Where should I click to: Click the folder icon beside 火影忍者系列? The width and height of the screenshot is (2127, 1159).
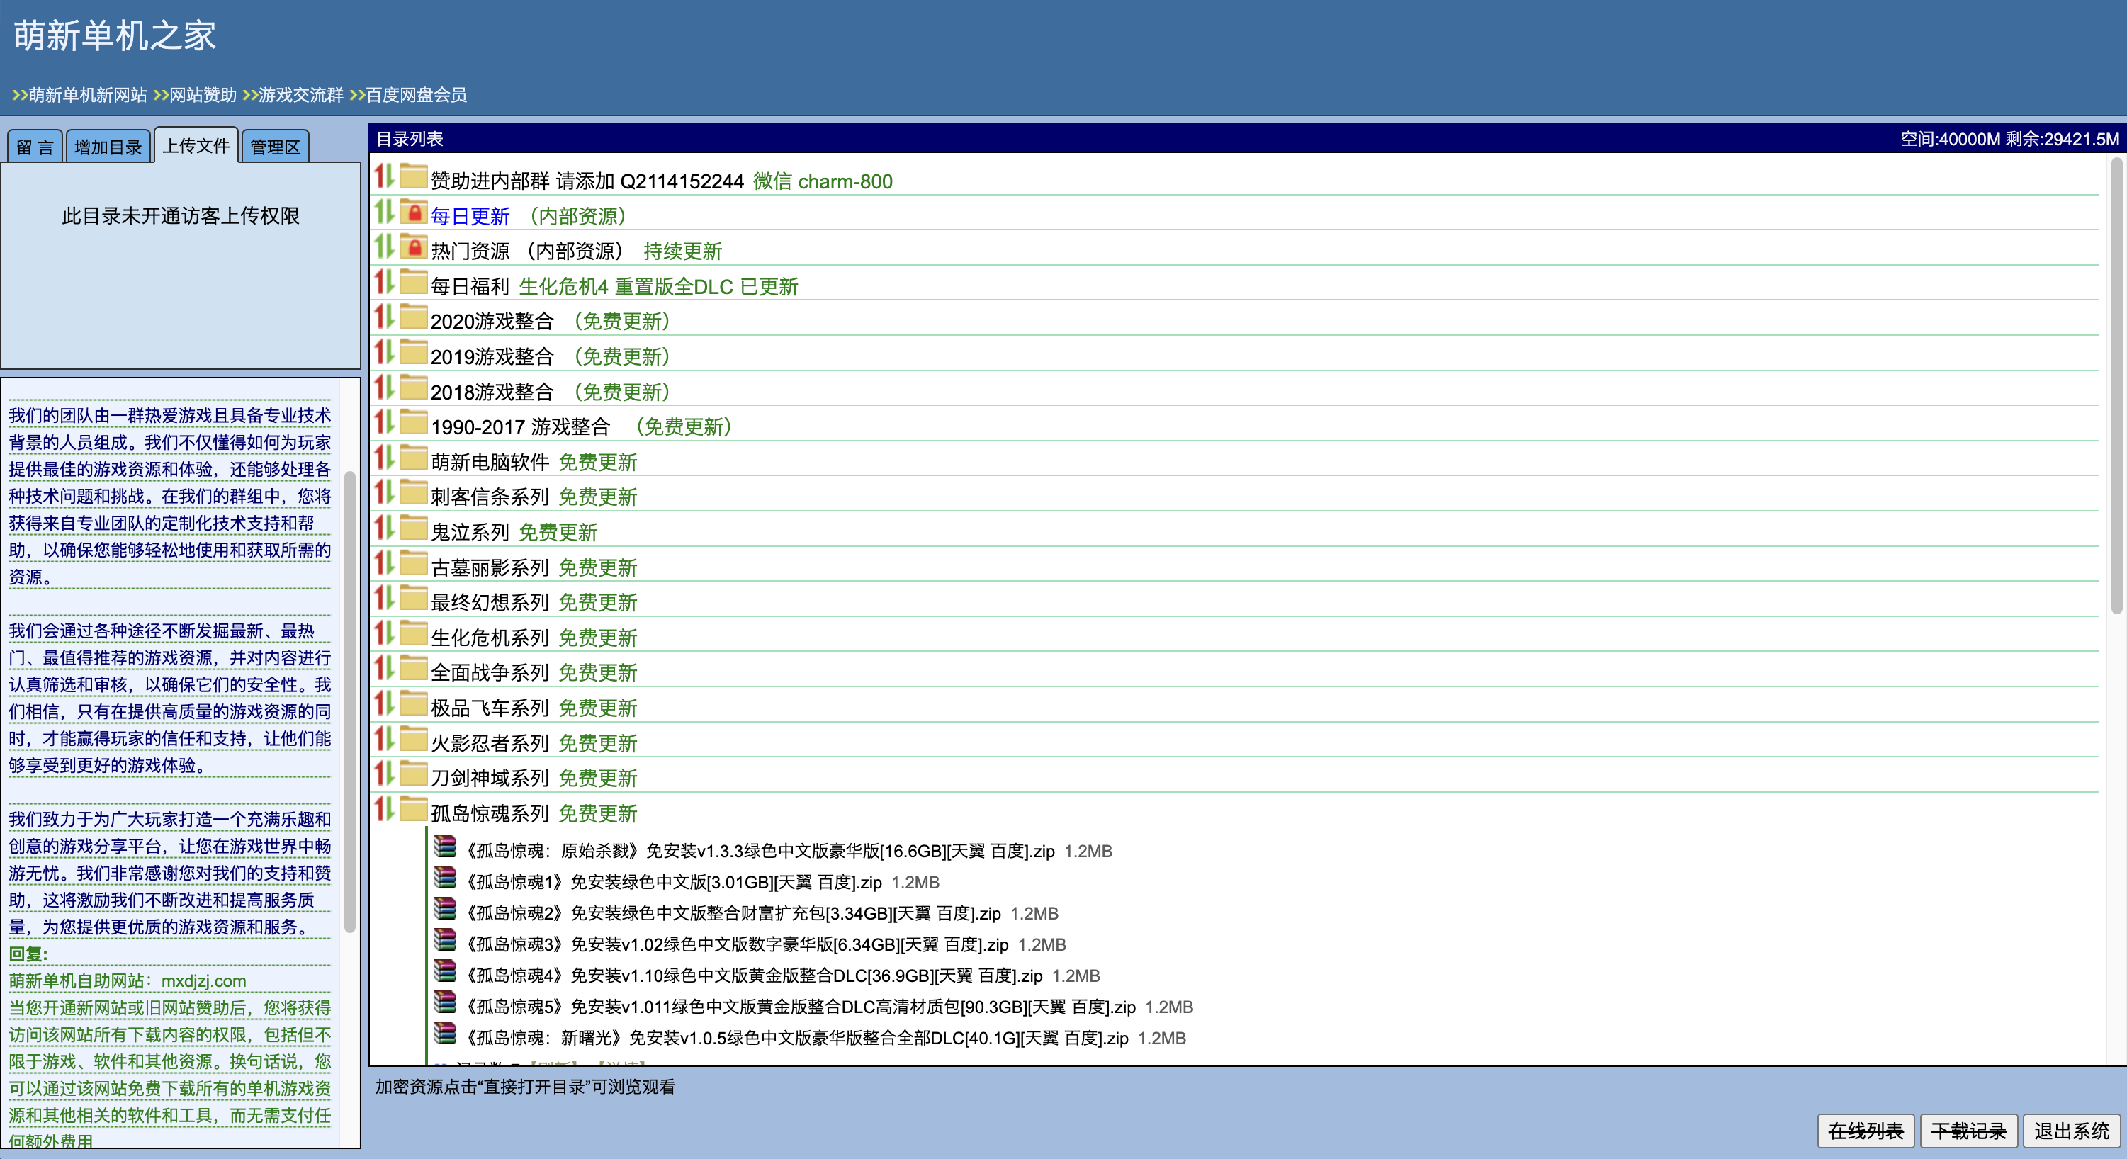pos(413,740)
